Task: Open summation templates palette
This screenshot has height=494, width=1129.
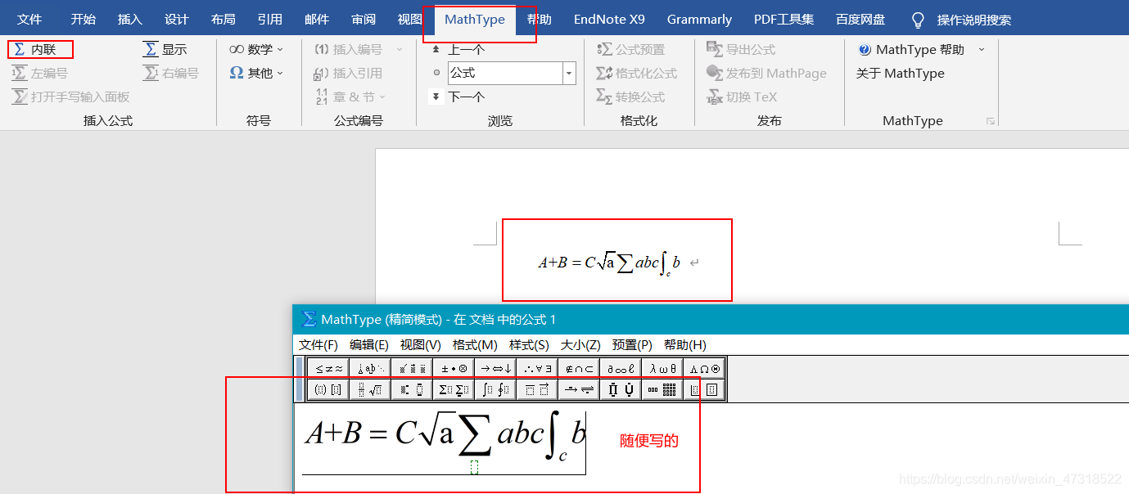Action: [454, 390]
